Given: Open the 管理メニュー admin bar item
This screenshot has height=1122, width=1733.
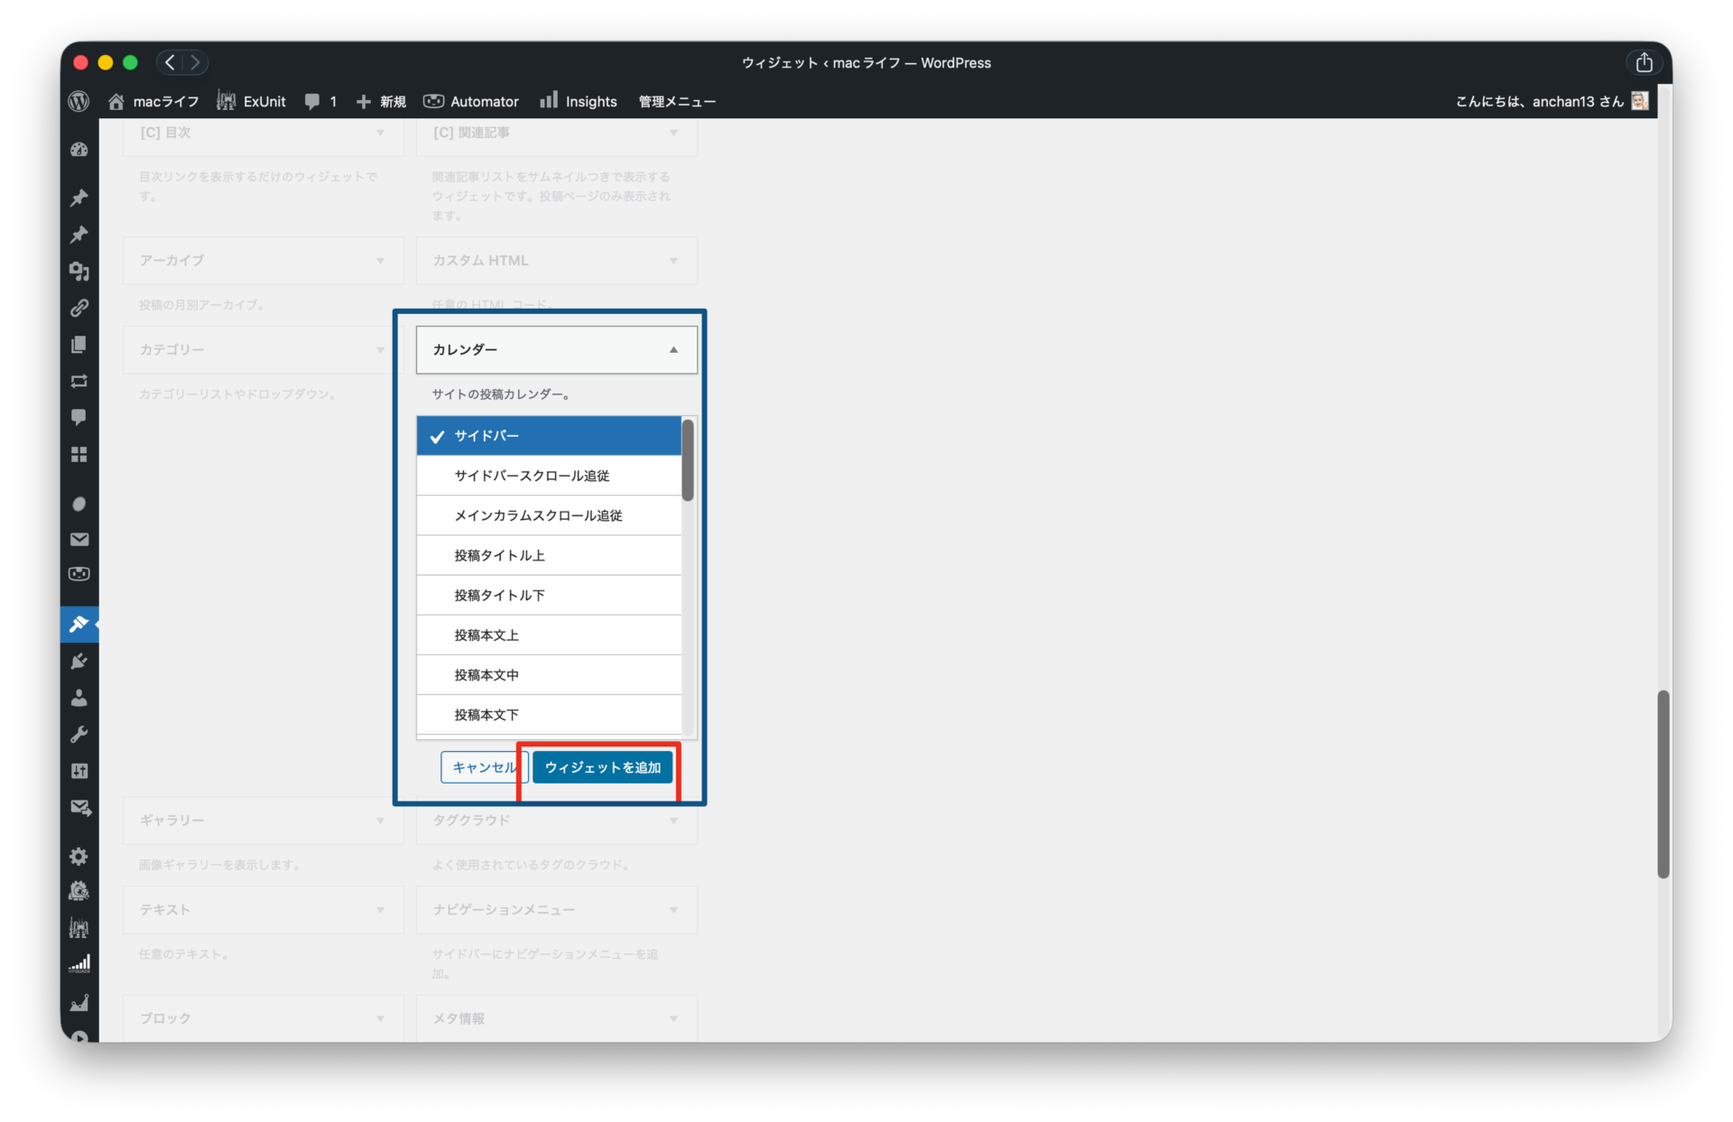Looking at the screenshot, I should coord(677,101).
